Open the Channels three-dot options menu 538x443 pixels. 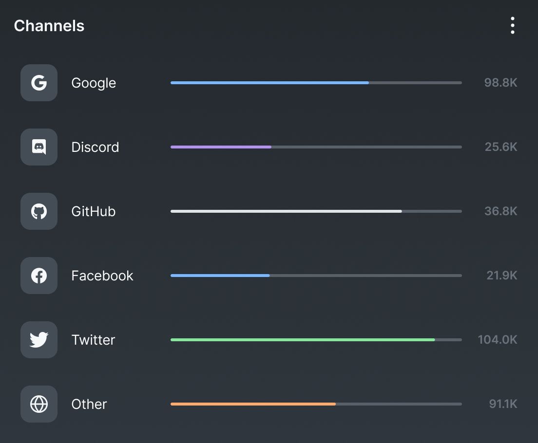512,25
